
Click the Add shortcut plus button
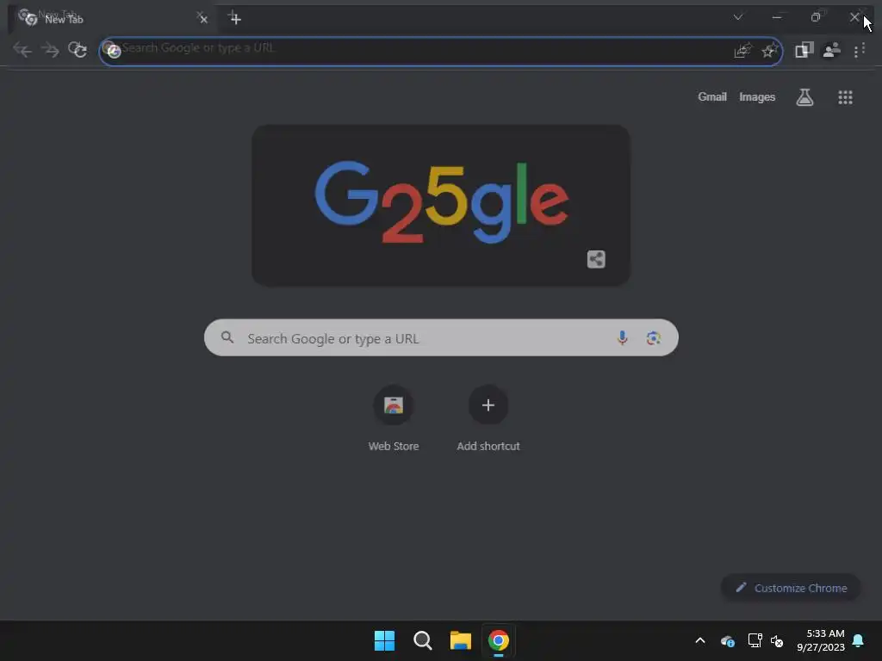(x=488, y=405)
